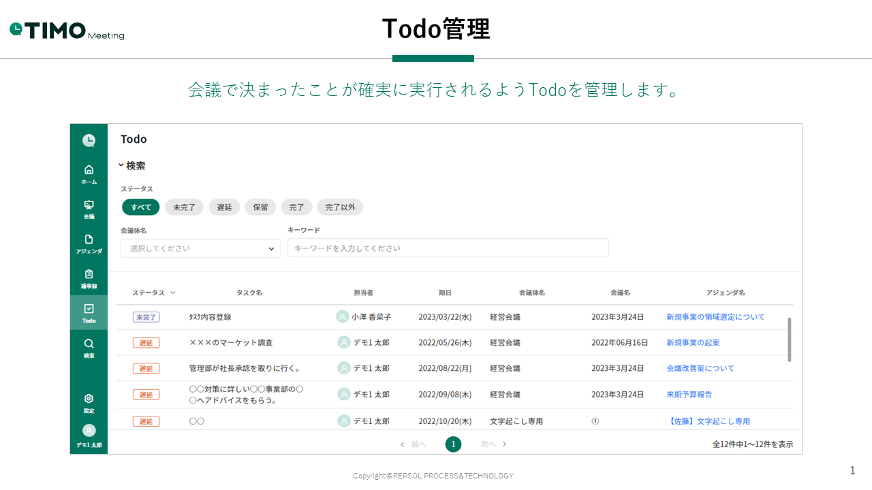Select the 完了以外 status filter
Viewport: 872px width, 490px height.
click(x=340, y=207)
